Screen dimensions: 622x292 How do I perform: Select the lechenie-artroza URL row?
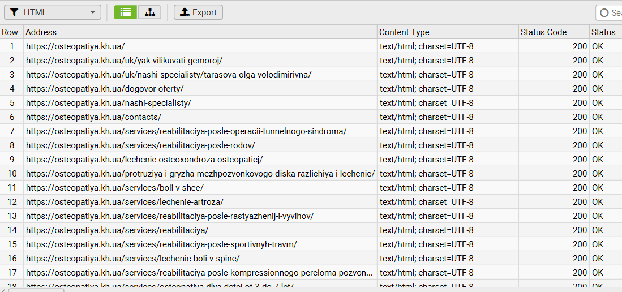pos(125,202)
